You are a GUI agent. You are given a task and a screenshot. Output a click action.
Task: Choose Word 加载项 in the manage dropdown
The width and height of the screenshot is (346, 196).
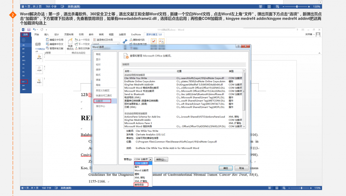coord(141,170)
